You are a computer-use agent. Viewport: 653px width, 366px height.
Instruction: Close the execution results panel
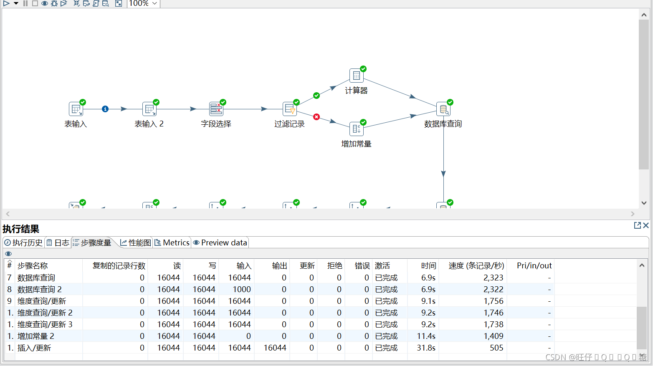pyautogui.click(x=646, y=225)
